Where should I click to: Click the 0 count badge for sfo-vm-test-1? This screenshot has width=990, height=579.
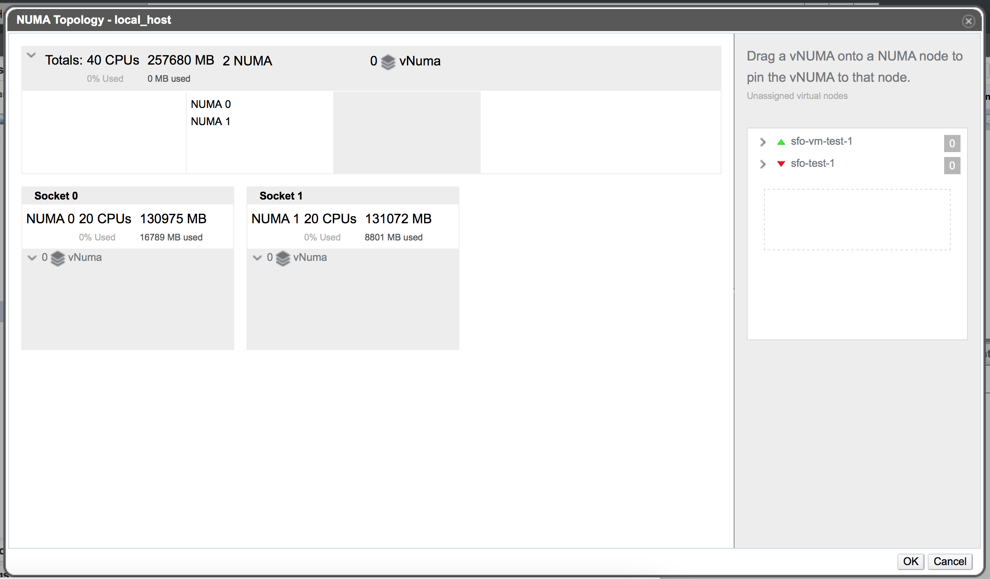[x=952, y=144]
